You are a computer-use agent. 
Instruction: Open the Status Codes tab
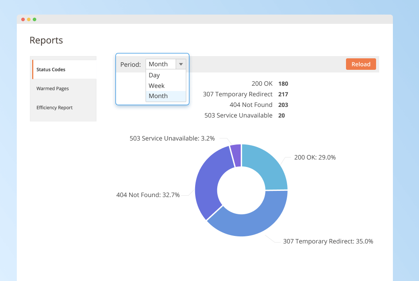click(51, 69)
